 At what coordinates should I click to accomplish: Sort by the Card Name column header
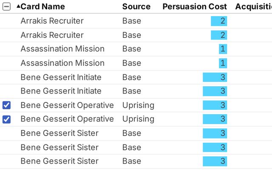(x=42, y=6)
